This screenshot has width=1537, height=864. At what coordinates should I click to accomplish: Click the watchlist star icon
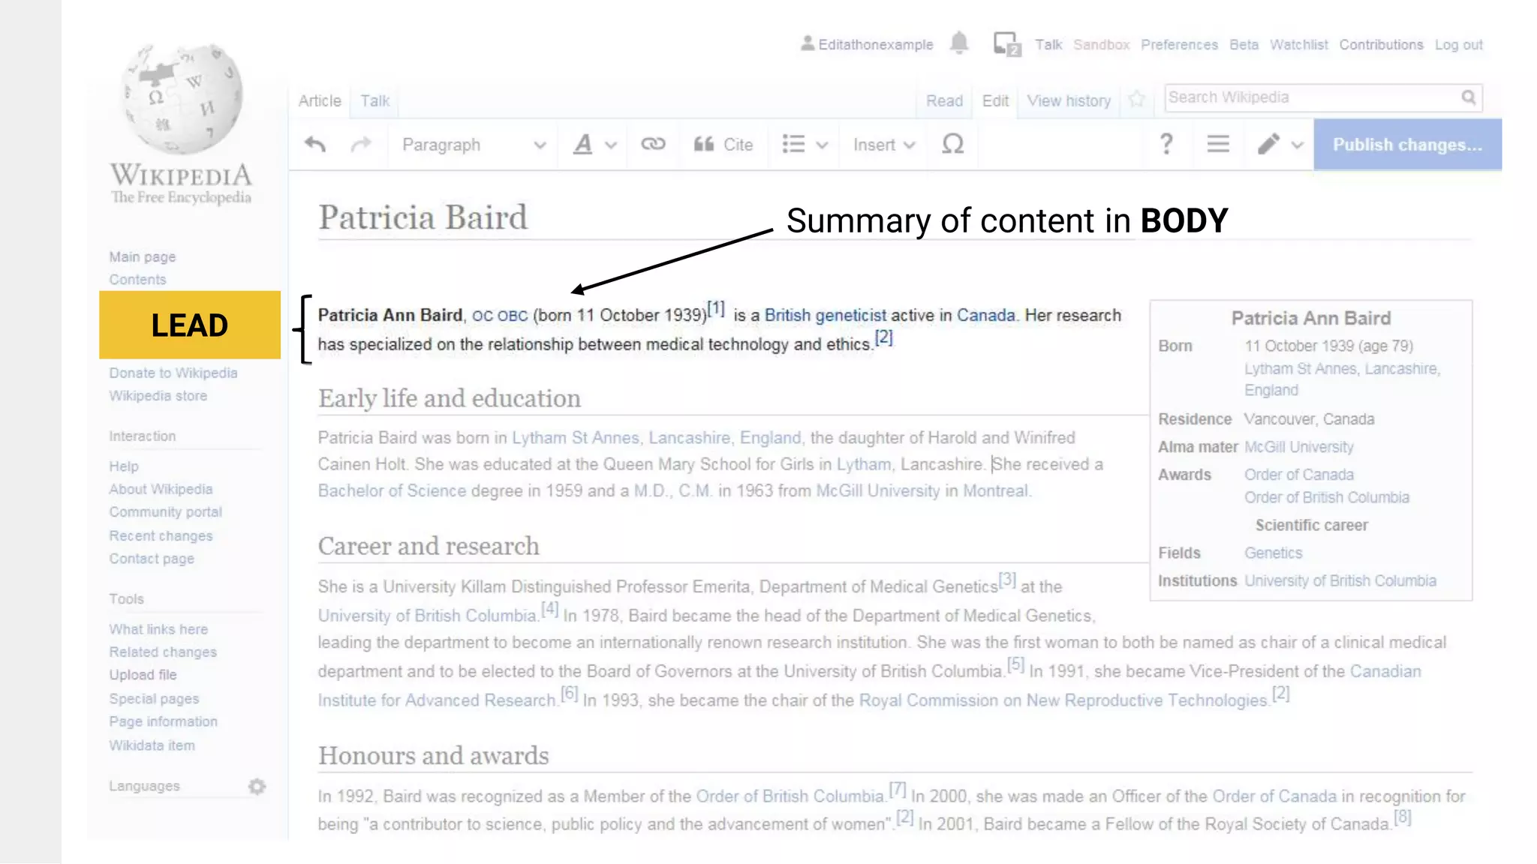(1137, 99)
